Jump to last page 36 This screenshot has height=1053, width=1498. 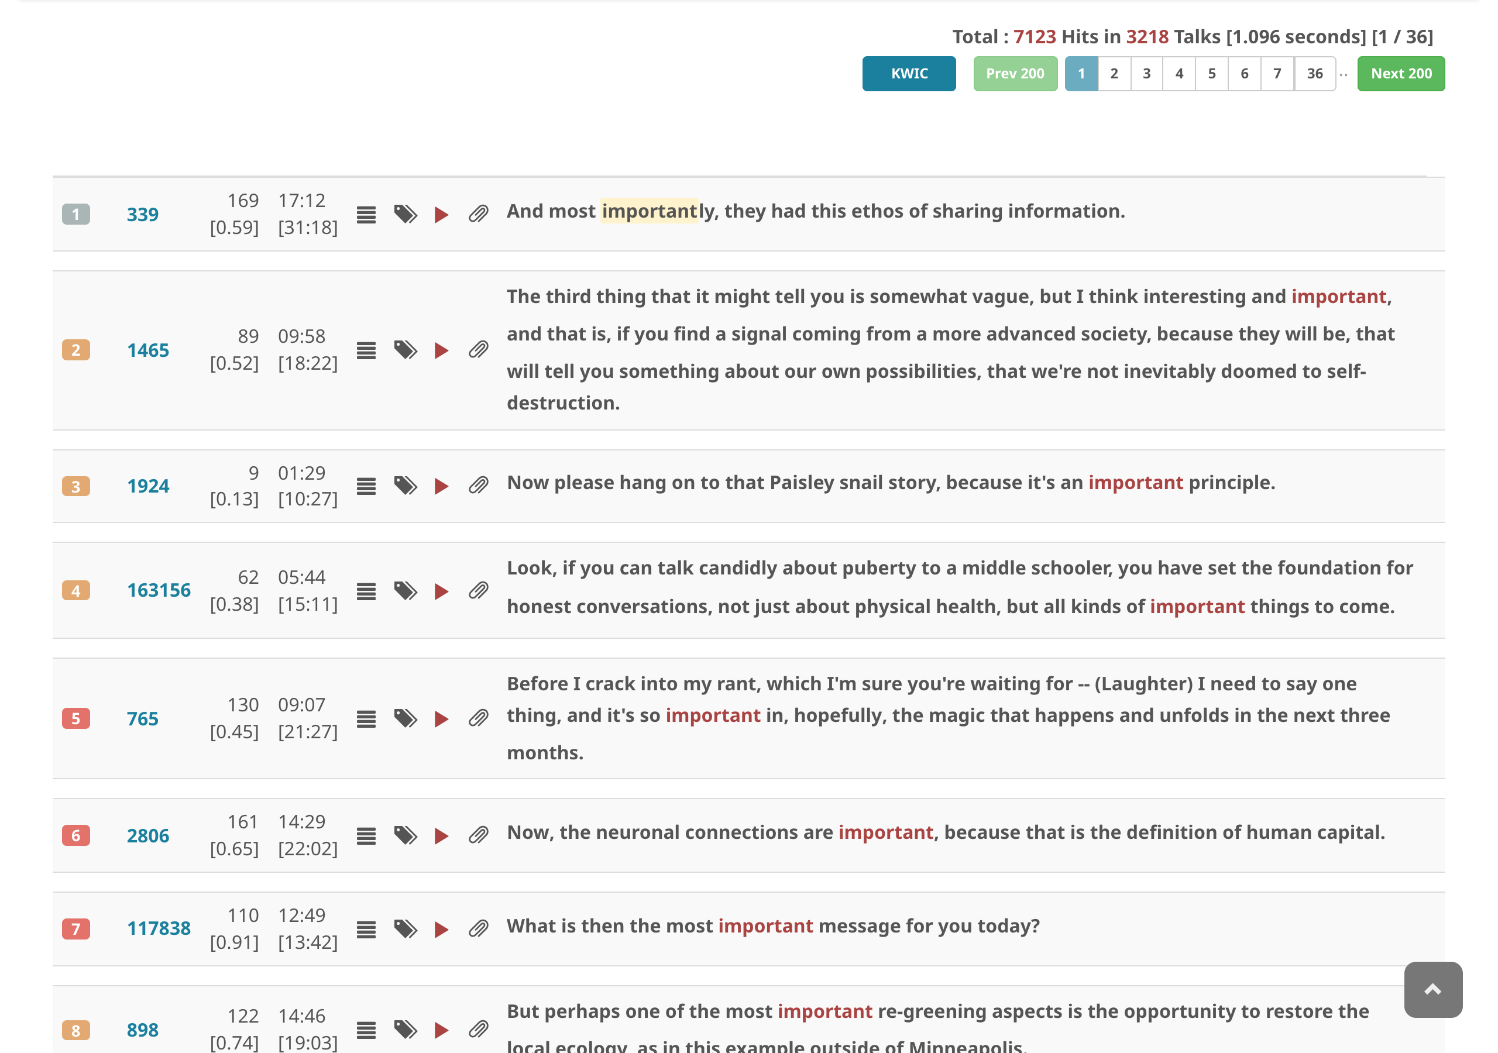(x=1314, y=74)
